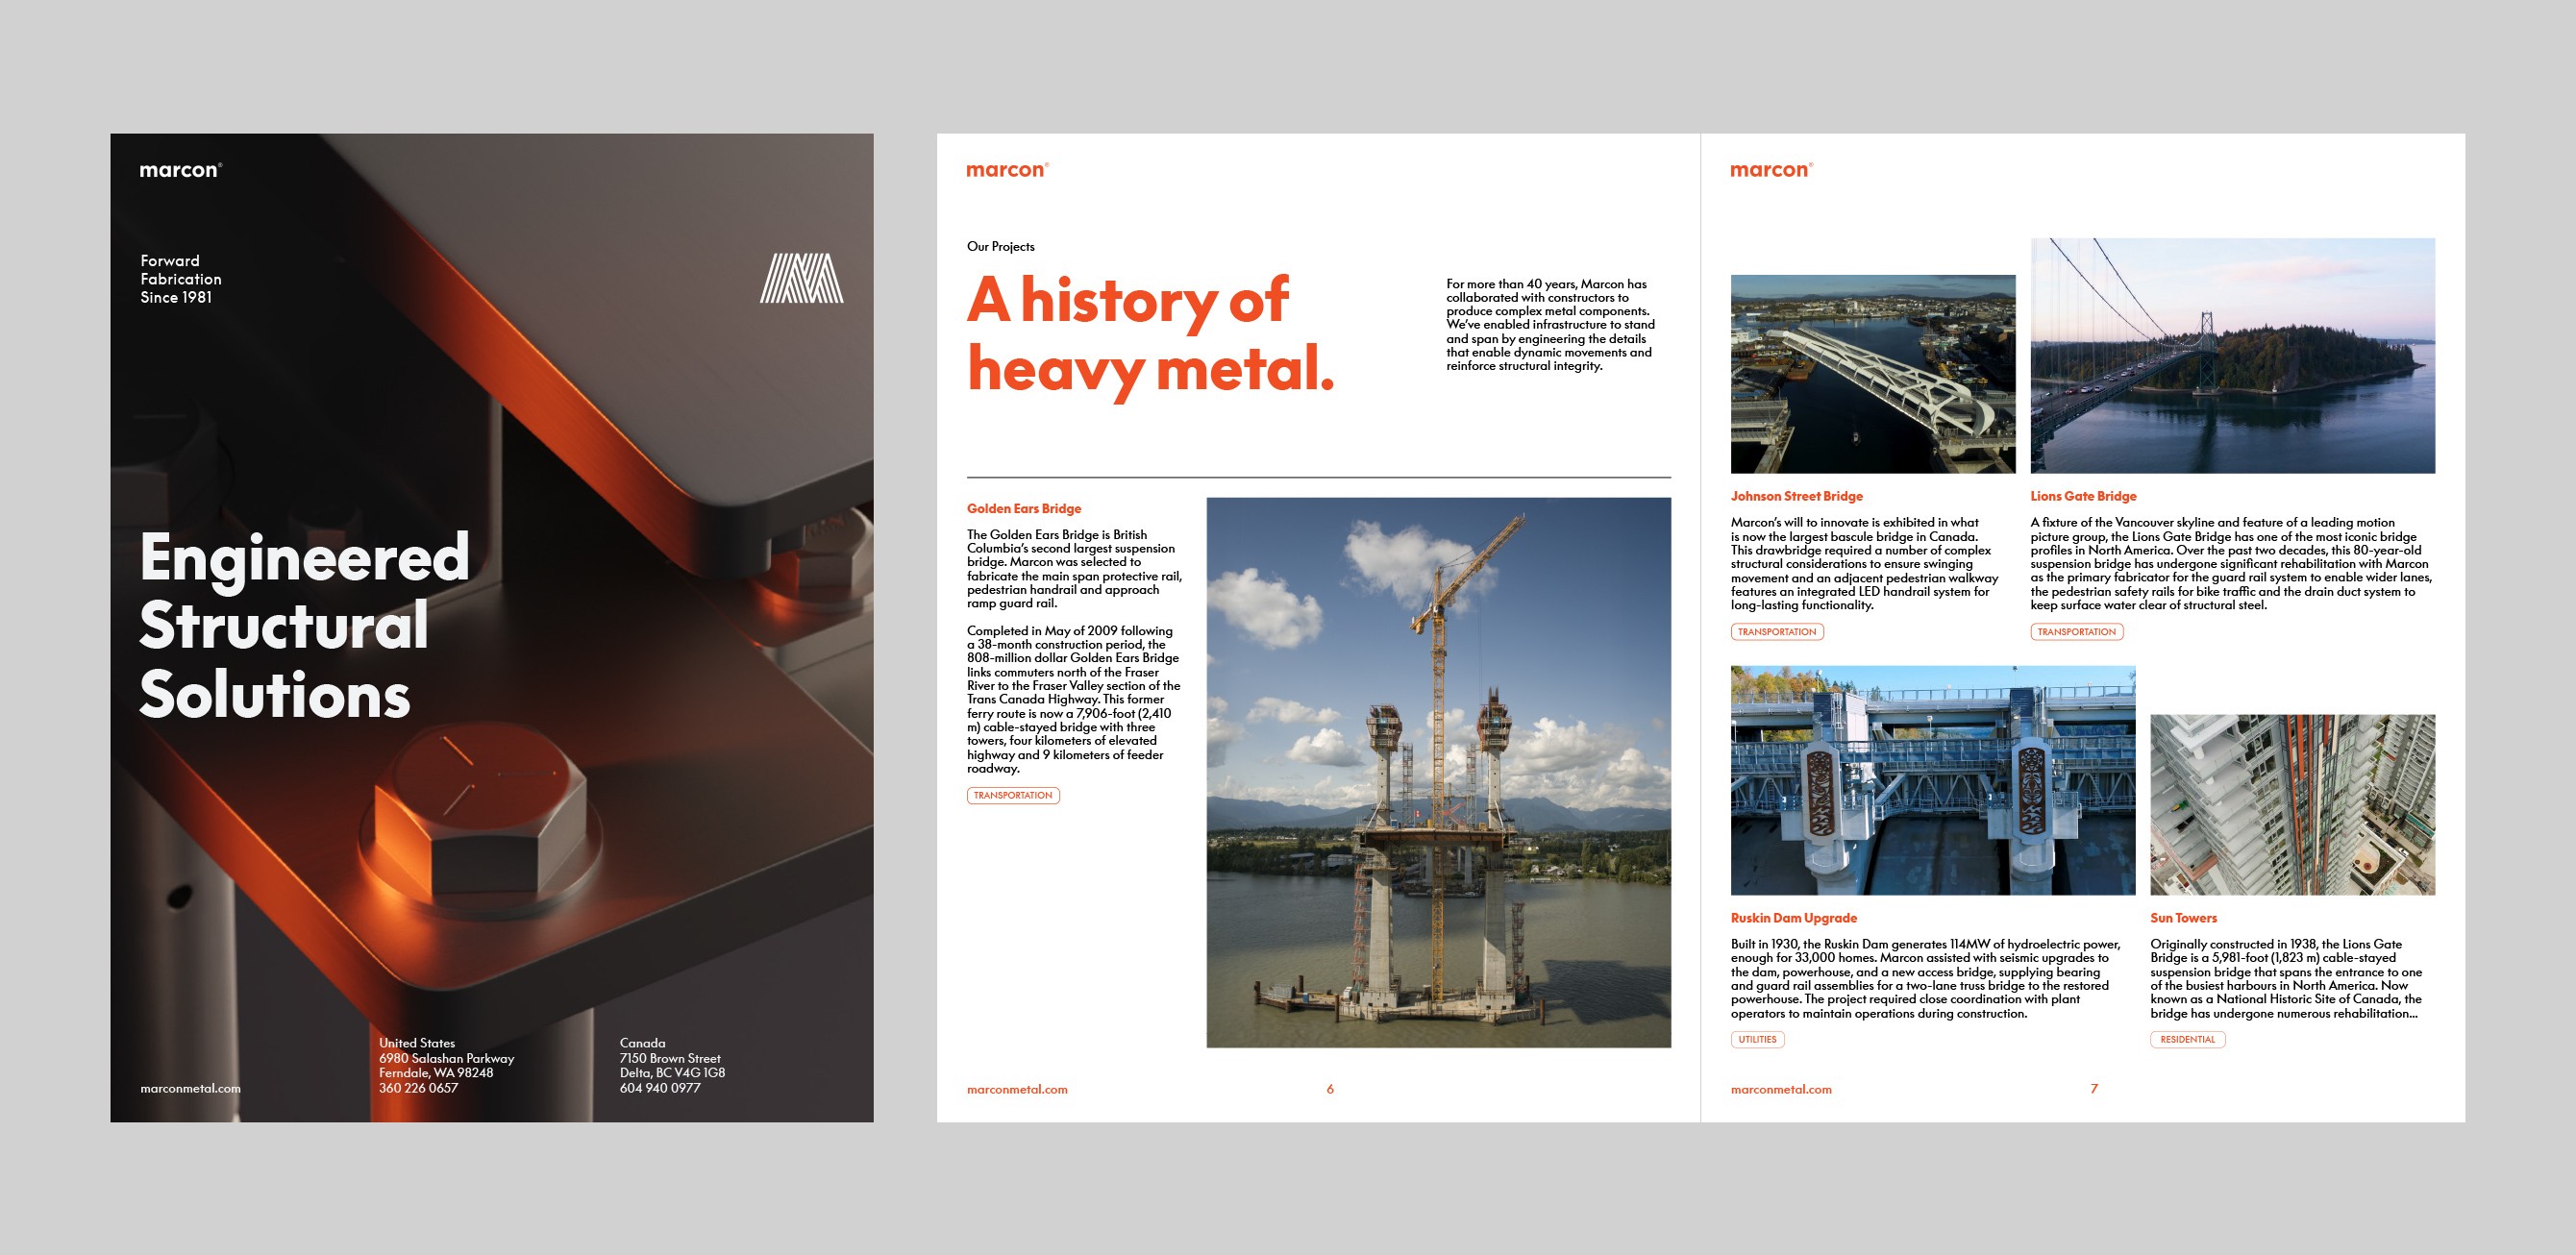
Task: Click the striped M logo on cover
Action: [x=801, y=278]
